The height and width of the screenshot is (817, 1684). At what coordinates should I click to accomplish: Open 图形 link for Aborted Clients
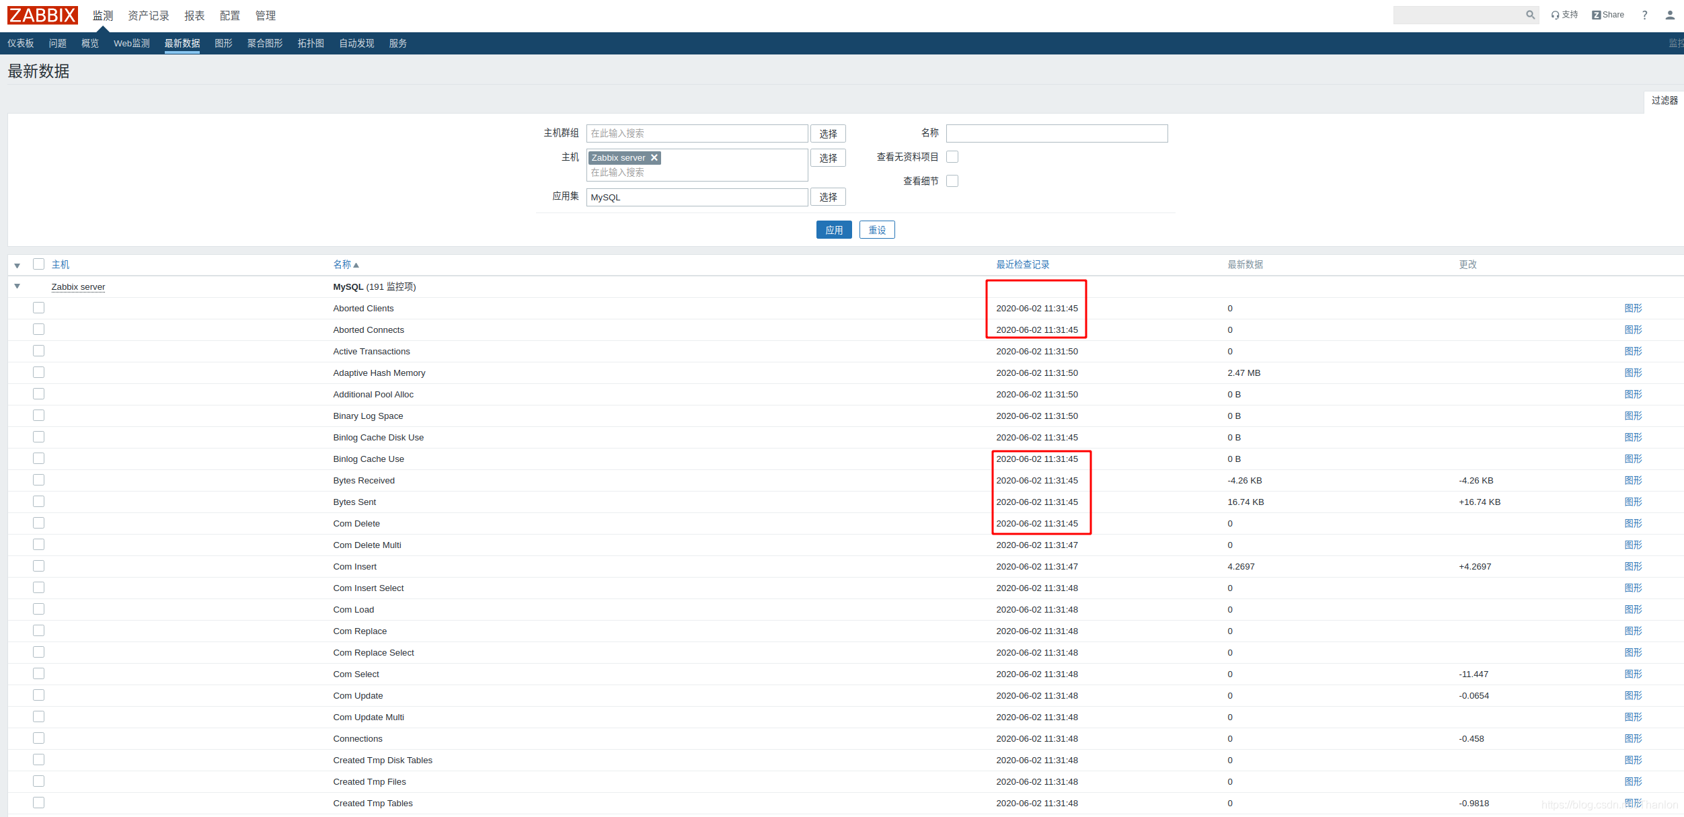coord(1633,308)
